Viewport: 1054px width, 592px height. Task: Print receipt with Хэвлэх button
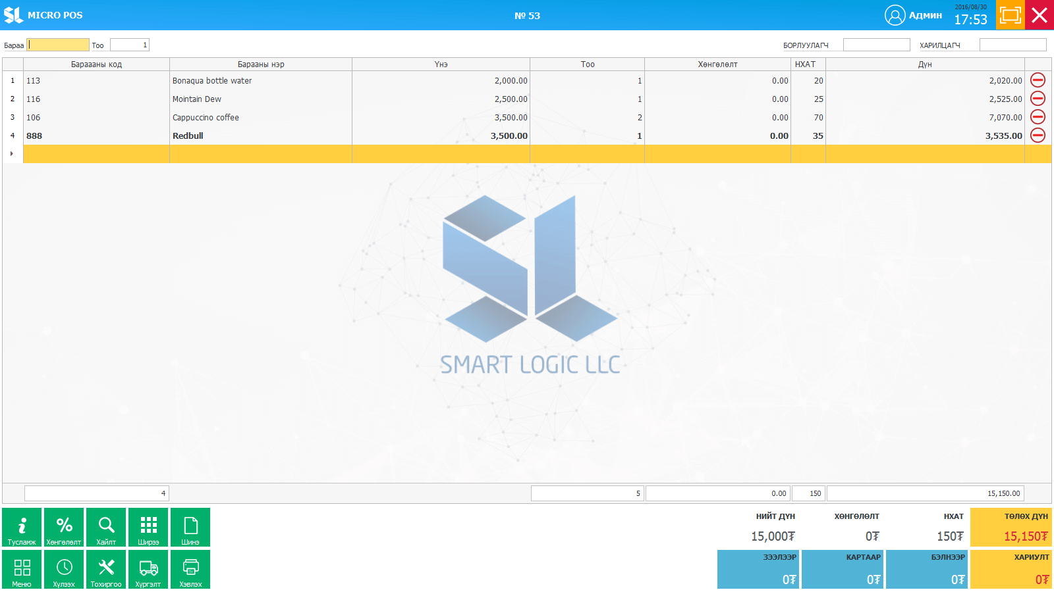click(x=190, y=569)
